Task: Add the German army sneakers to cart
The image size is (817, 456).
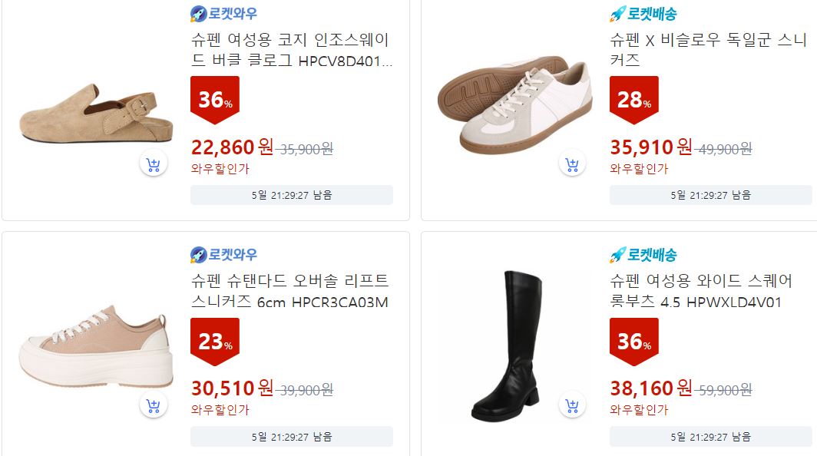Action: [x=572, y=164]
